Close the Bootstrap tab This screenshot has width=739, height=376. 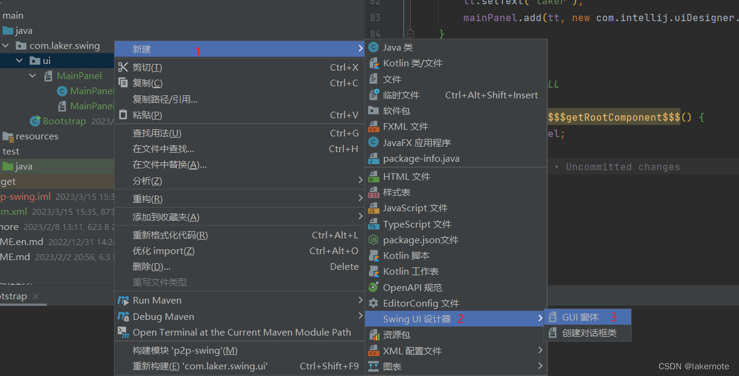[x=36, y=296]
